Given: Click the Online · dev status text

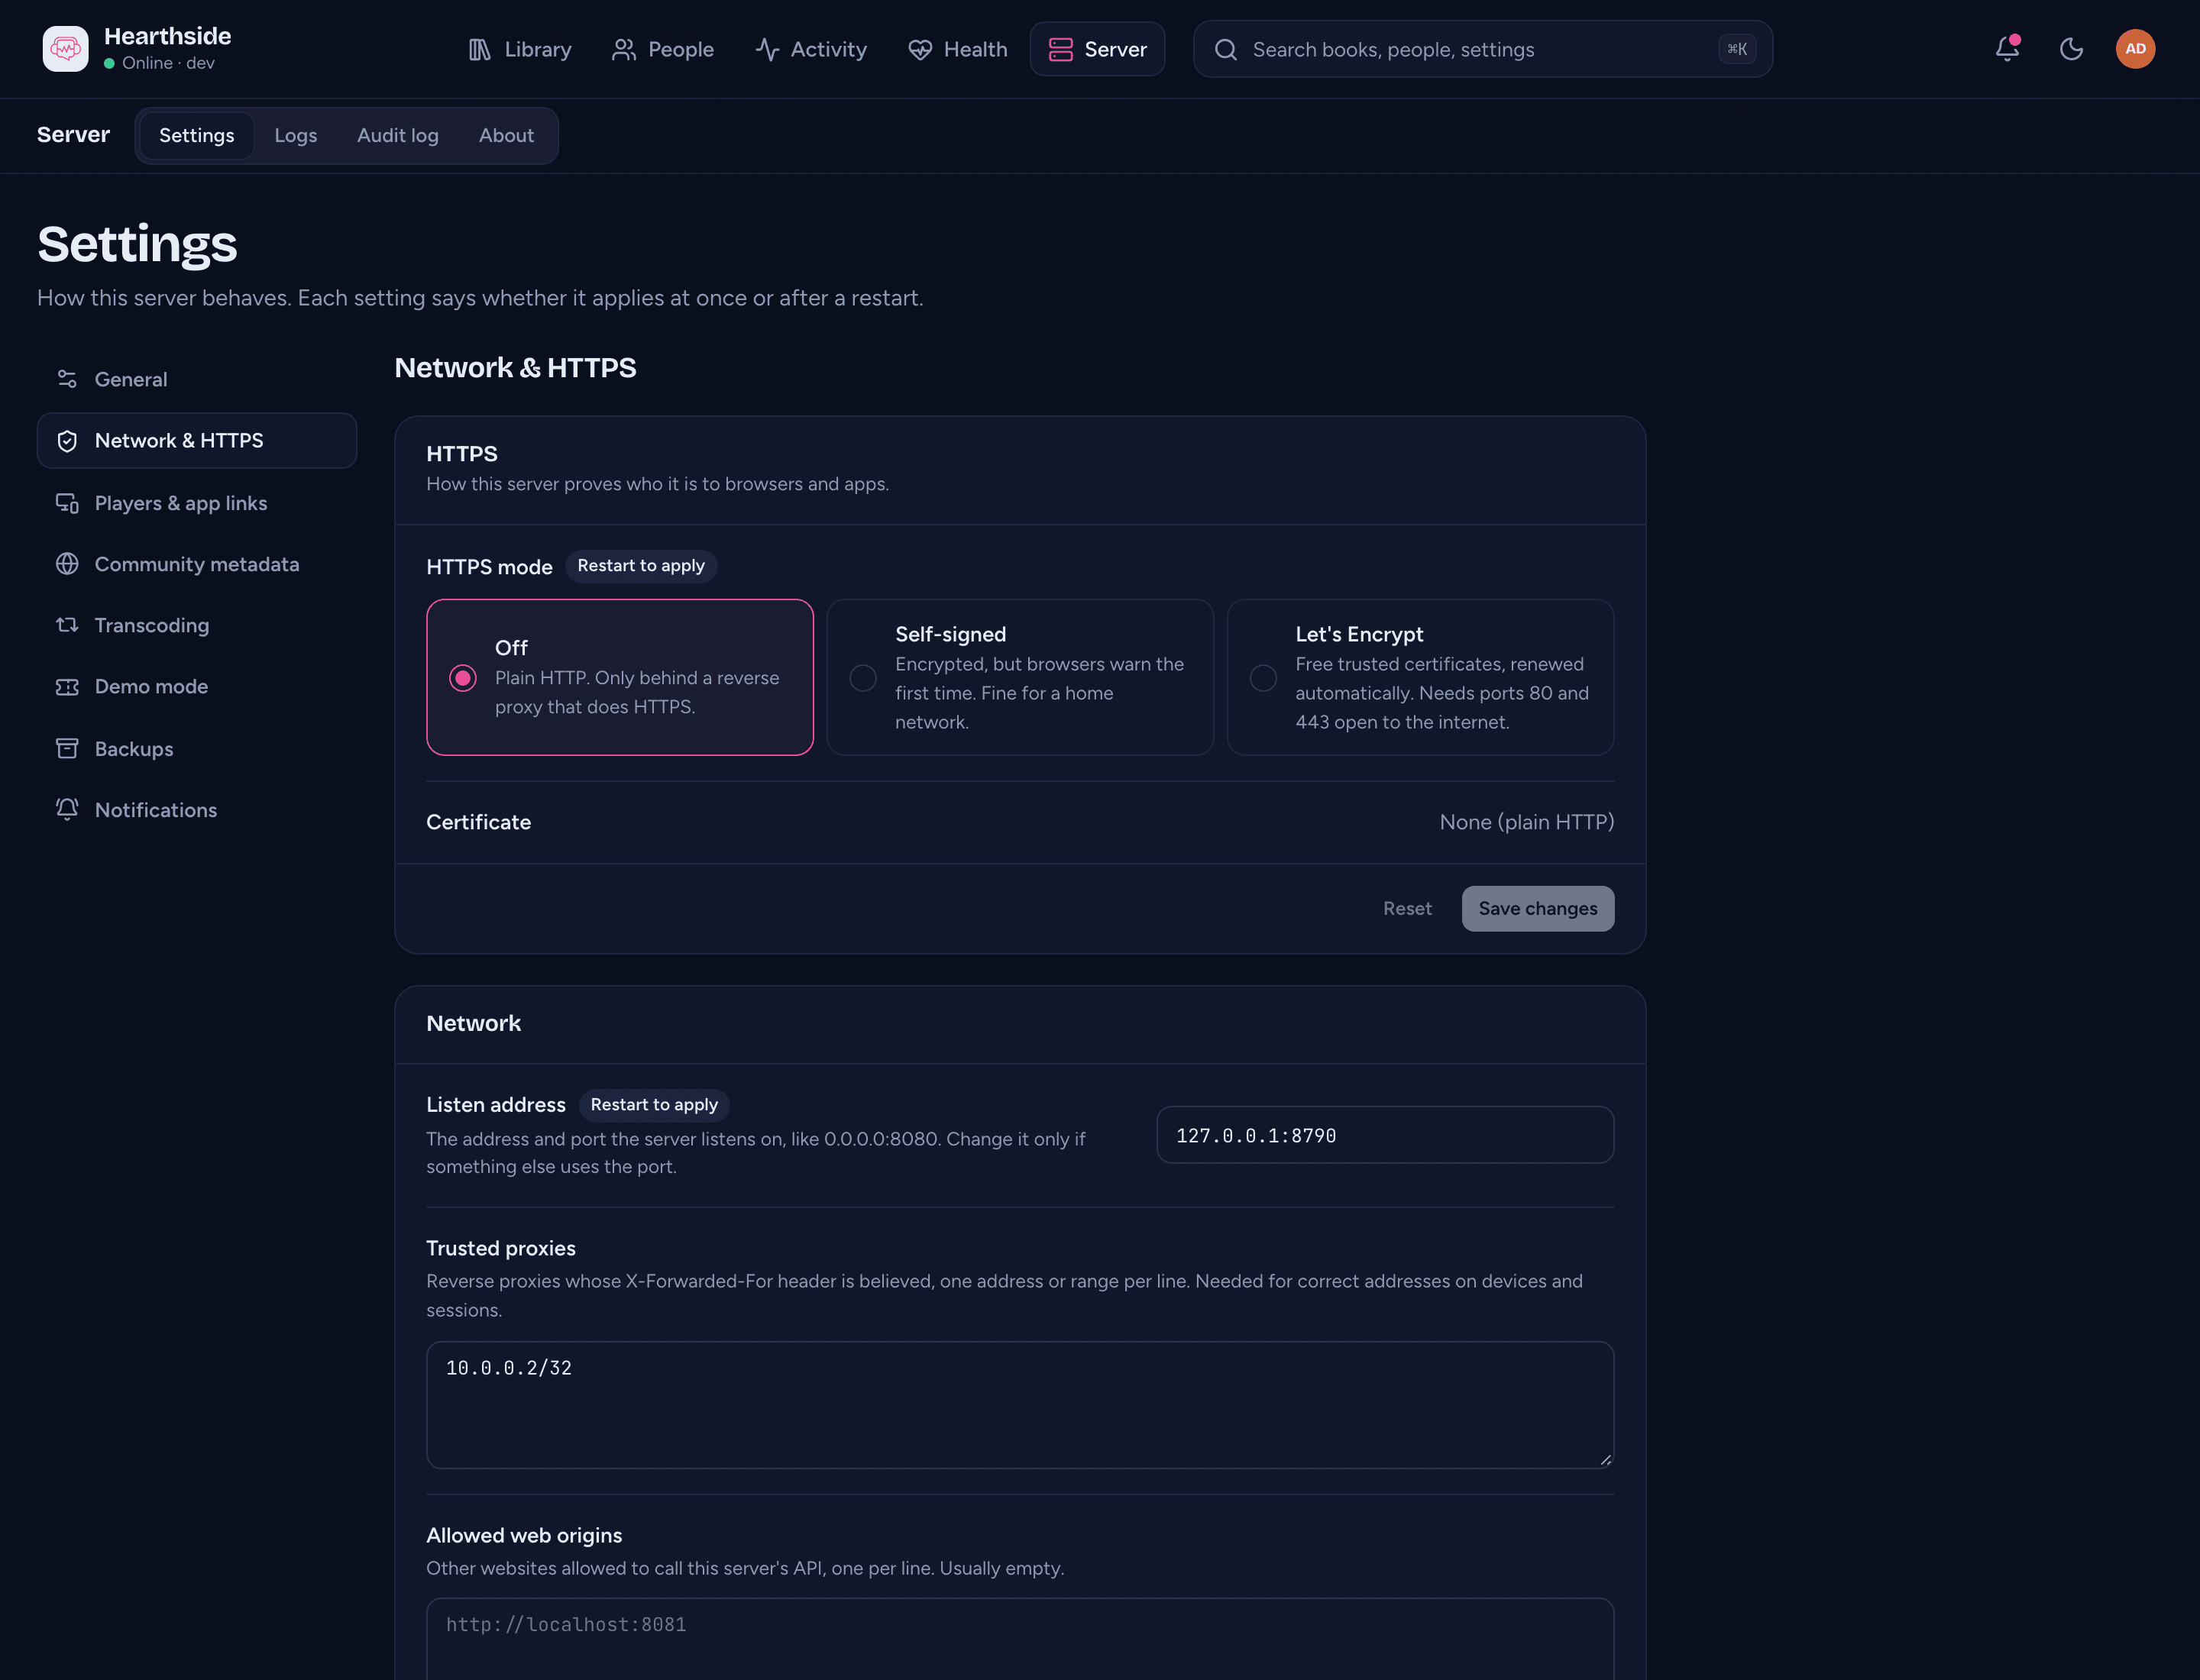Looking at the screenshot, I should (x=168, y=63).
